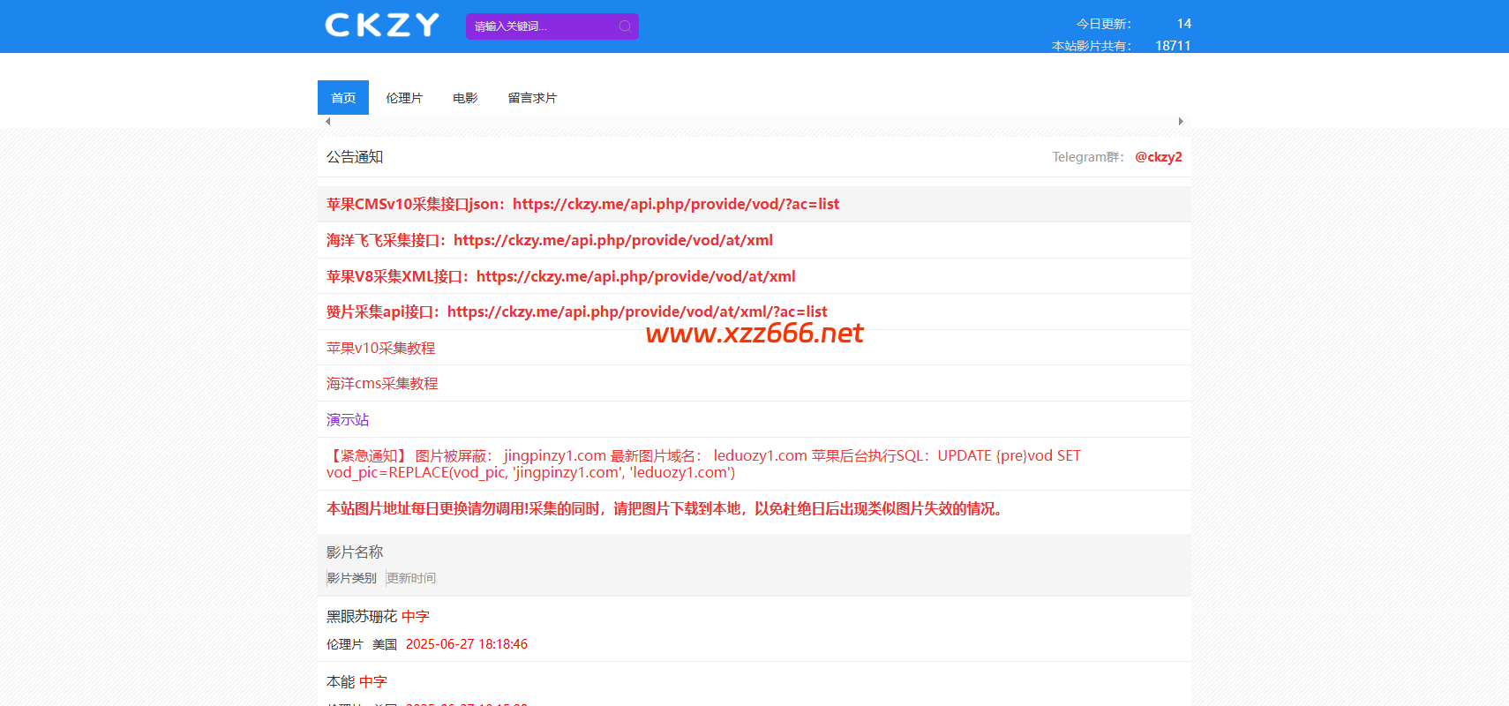This screenshot has width=1509, height=706.
Task: Click the 更新时间 header label
Action: click(x=411, y=578)
